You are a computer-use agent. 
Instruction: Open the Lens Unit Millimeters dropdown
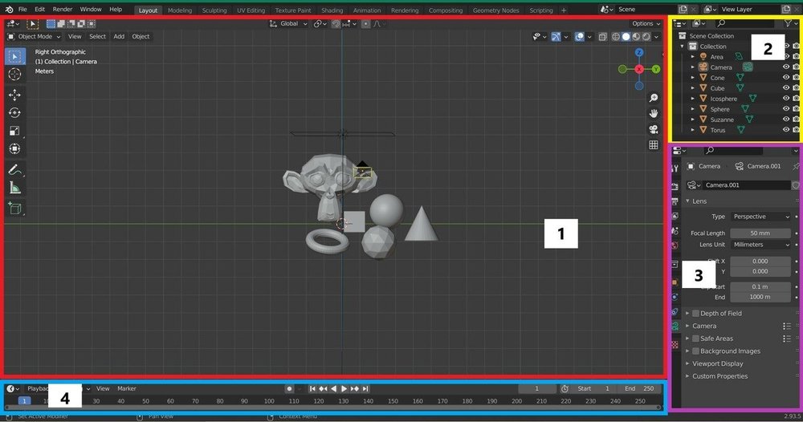point(760,245)
